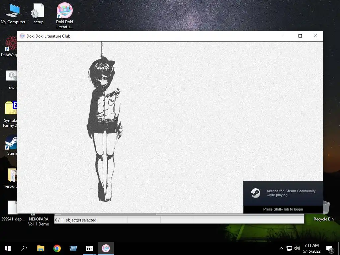Screen dimensions: 340x255
Task: Open the Doki Doki Literature Club desktop shortcut
Action: pyautogui.click(x=64, y=16)
